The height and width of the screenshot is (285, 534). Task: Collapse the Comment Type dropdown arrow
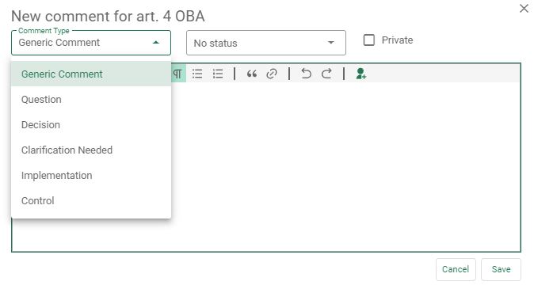pyautogui.click(x=156, y=43)
